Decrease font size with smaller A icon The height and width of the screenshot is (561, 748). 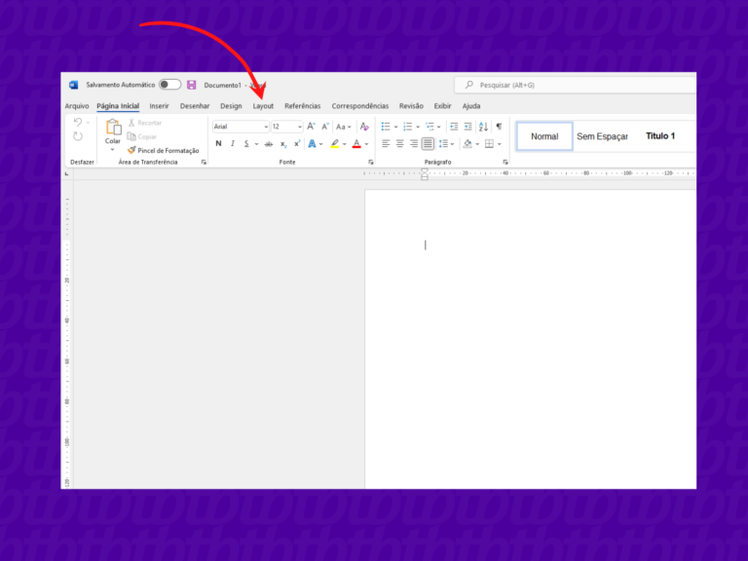tap(325, 127)
